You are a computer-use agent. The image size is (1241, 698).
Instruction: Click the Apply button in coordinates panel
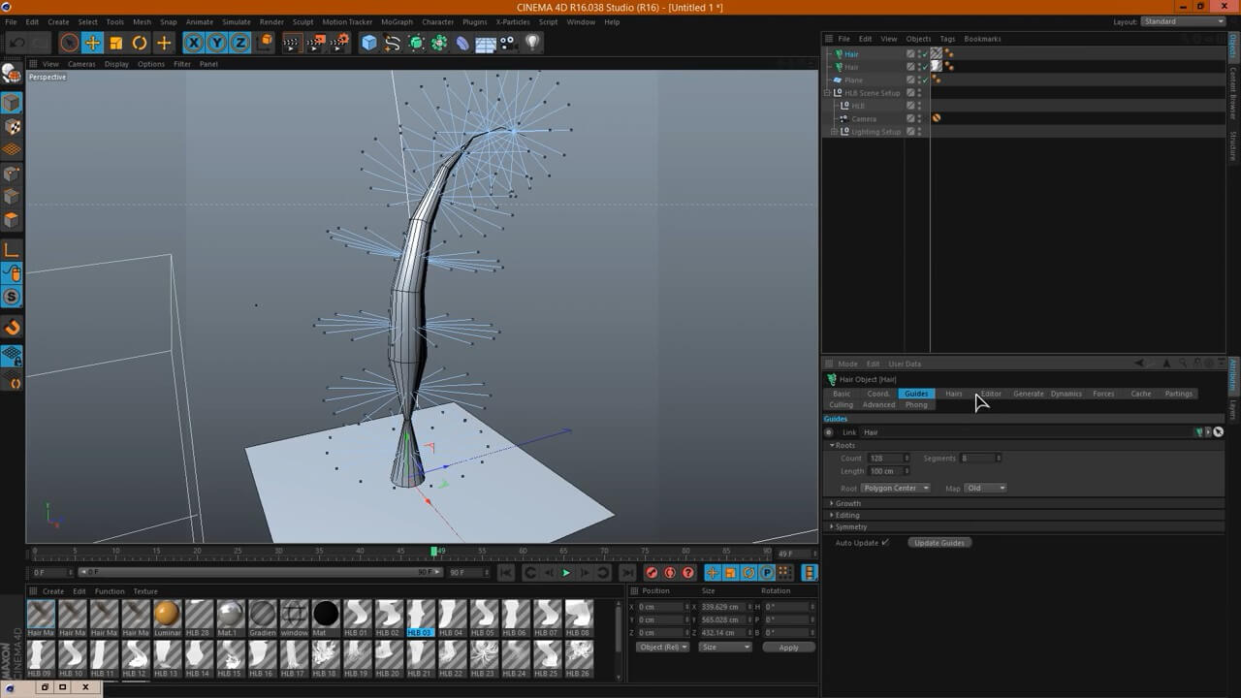[788, 648]
